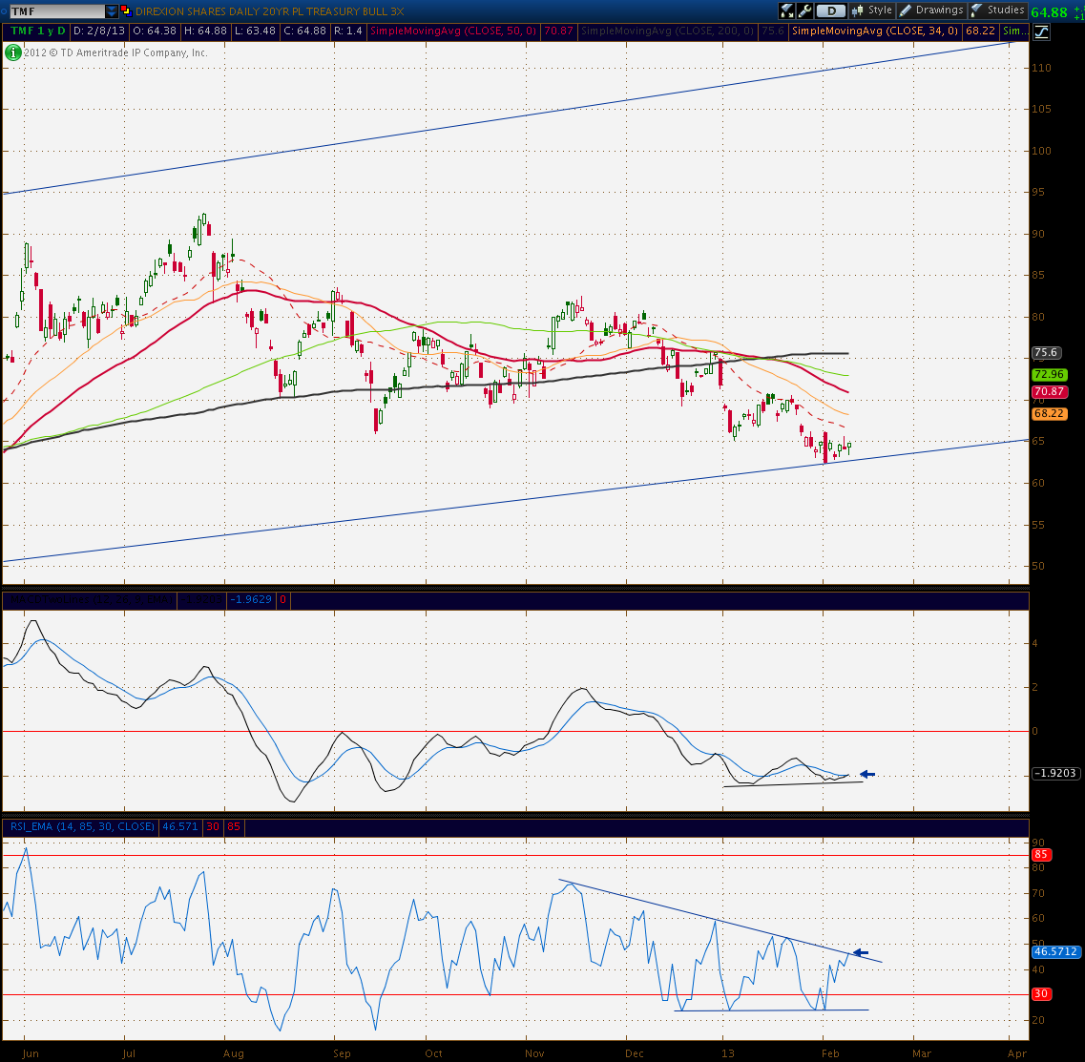Click the date value D: 2/8/13
The image size is (1085, 1062).
[x=99, y=31]
